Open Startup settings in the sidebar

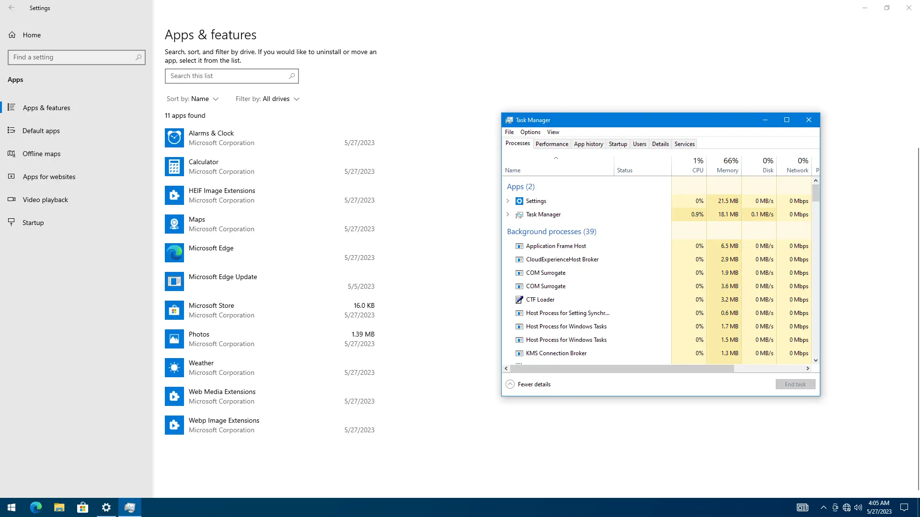click(33, 223)
